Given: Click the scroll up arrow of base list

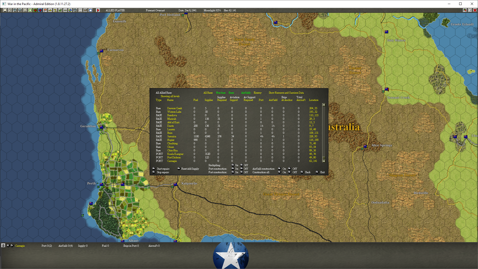Looking at the screenshot, I should click(x=324, y=105).
